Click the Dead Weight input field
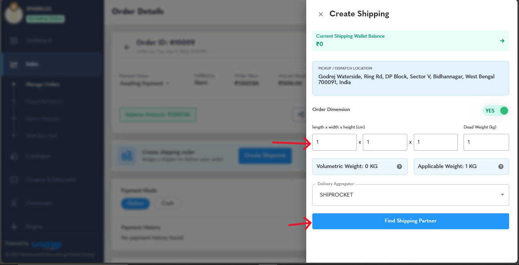The image size is (519, 265). tap(486, 142)
